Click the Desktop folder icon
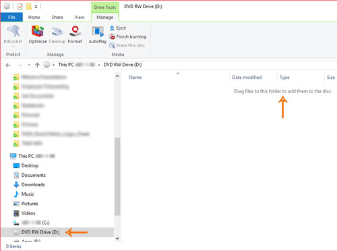 [x=16, y=166]
